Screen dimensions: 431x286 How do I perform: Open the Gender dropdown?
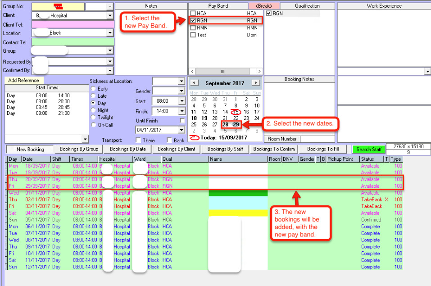(181, 91)
